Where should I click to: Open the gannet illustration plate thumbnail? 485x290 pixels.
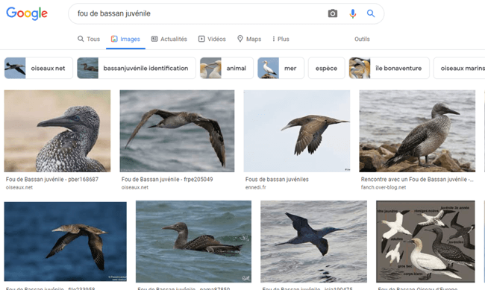tap(425, 242)
